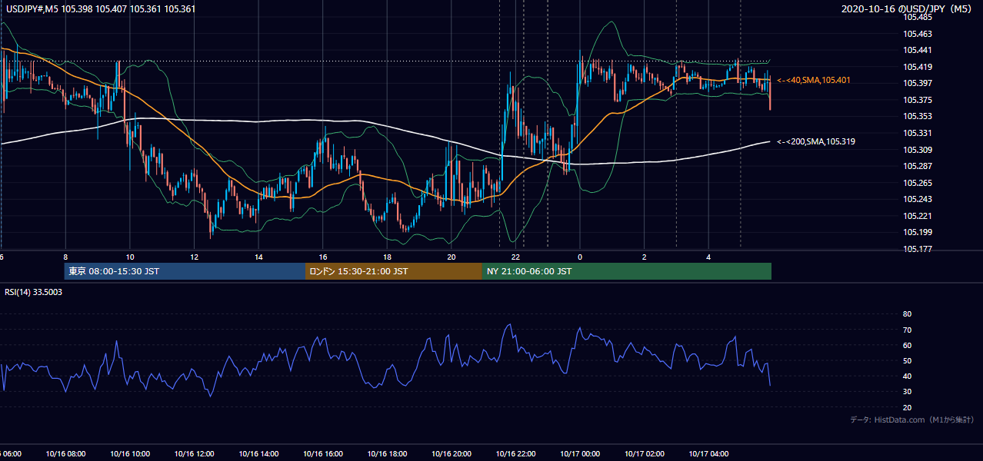
Task: Click price axis value 105.221
Action: click(x=918, y=216)
